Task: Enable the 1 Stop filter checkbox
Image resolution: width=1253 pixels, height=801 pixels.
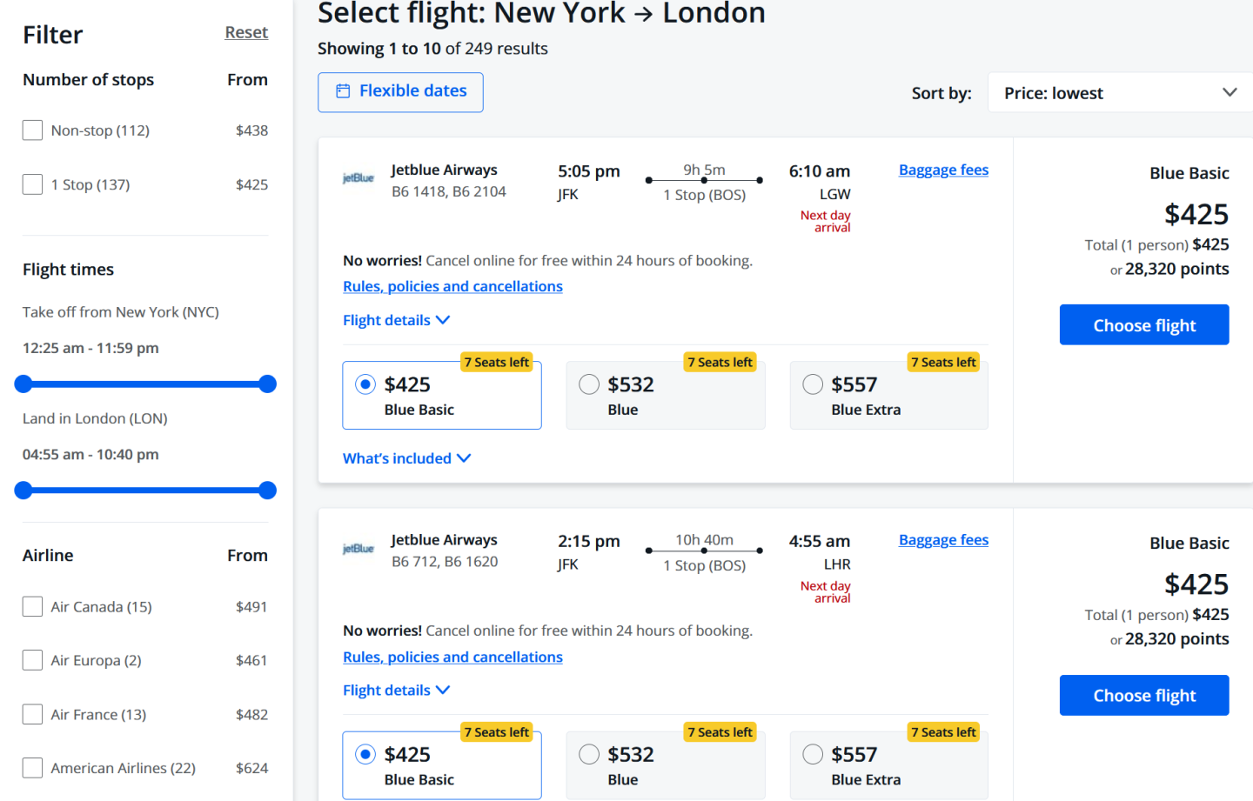Action: tap(32, 184)
